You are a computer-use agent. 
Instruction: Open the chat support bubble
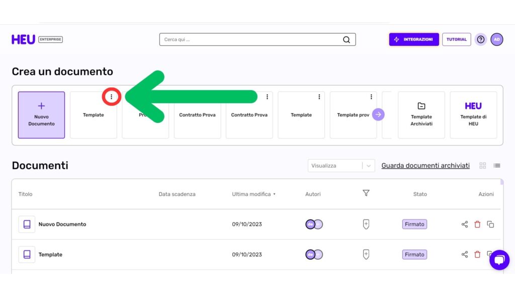(499, 260)
